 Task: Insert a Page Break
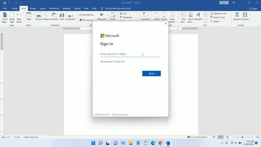[19, 18]
